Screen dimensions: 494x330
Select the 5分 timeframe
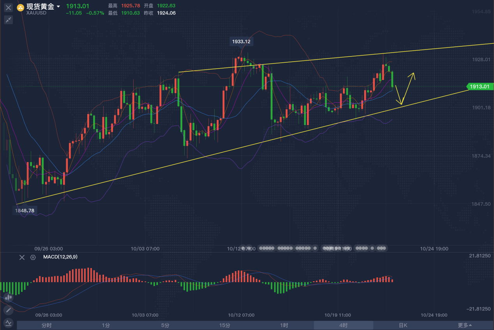click(165, 325)
